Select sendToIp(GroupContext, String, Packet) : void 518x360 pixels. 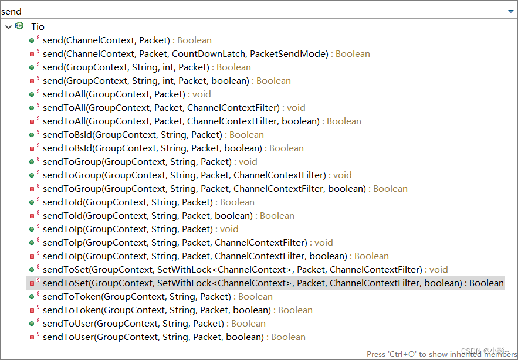pyautogui.click(x=141, y=229)
